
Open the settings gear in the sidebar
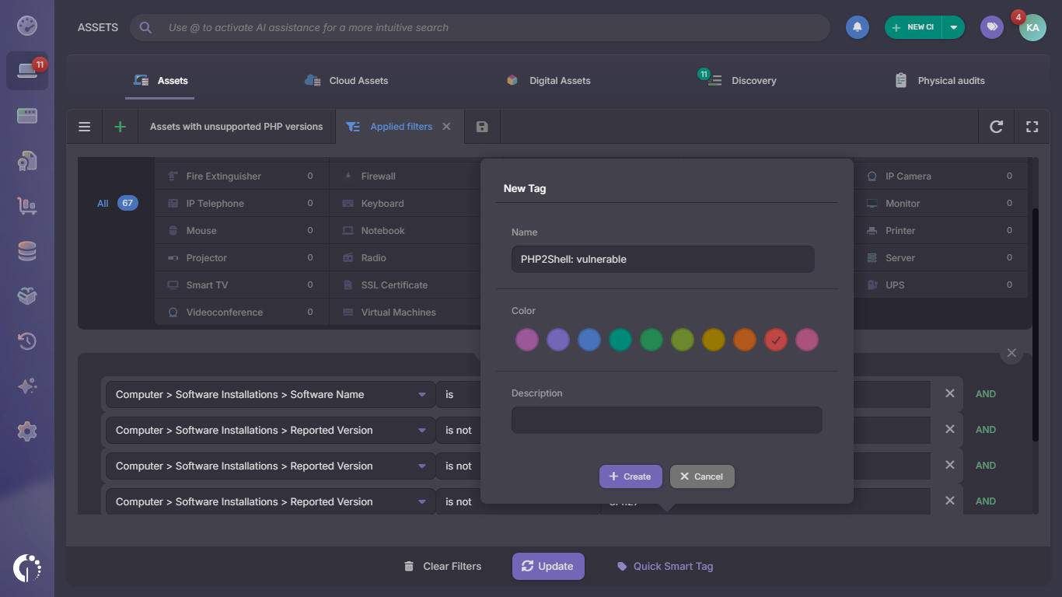tap(27, 431)
